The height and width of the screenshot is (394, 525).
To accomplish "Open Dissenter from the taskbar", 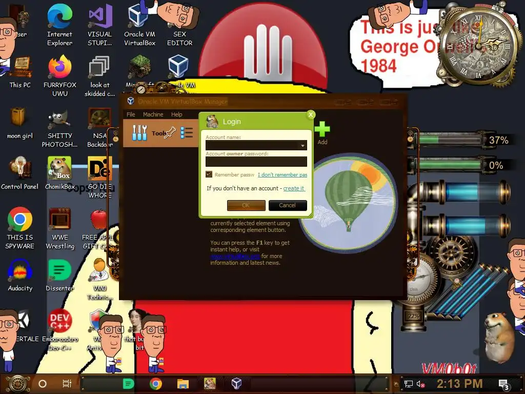I will (x=129, y=384).
